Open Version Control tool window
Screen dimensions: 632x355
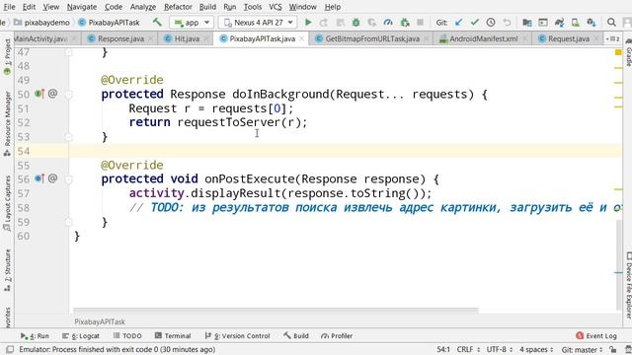point(237,335)
